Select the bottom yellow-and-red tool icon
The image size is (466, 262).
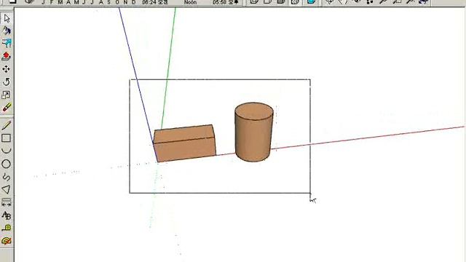[7, 241]
